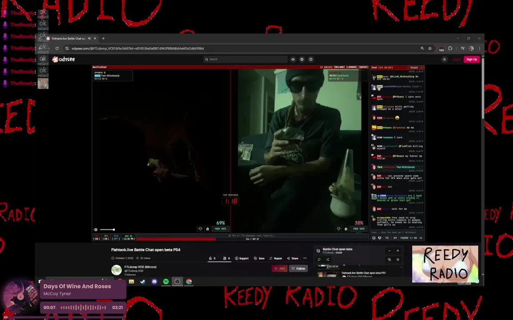Click the Sign Up button

[472, 59]
